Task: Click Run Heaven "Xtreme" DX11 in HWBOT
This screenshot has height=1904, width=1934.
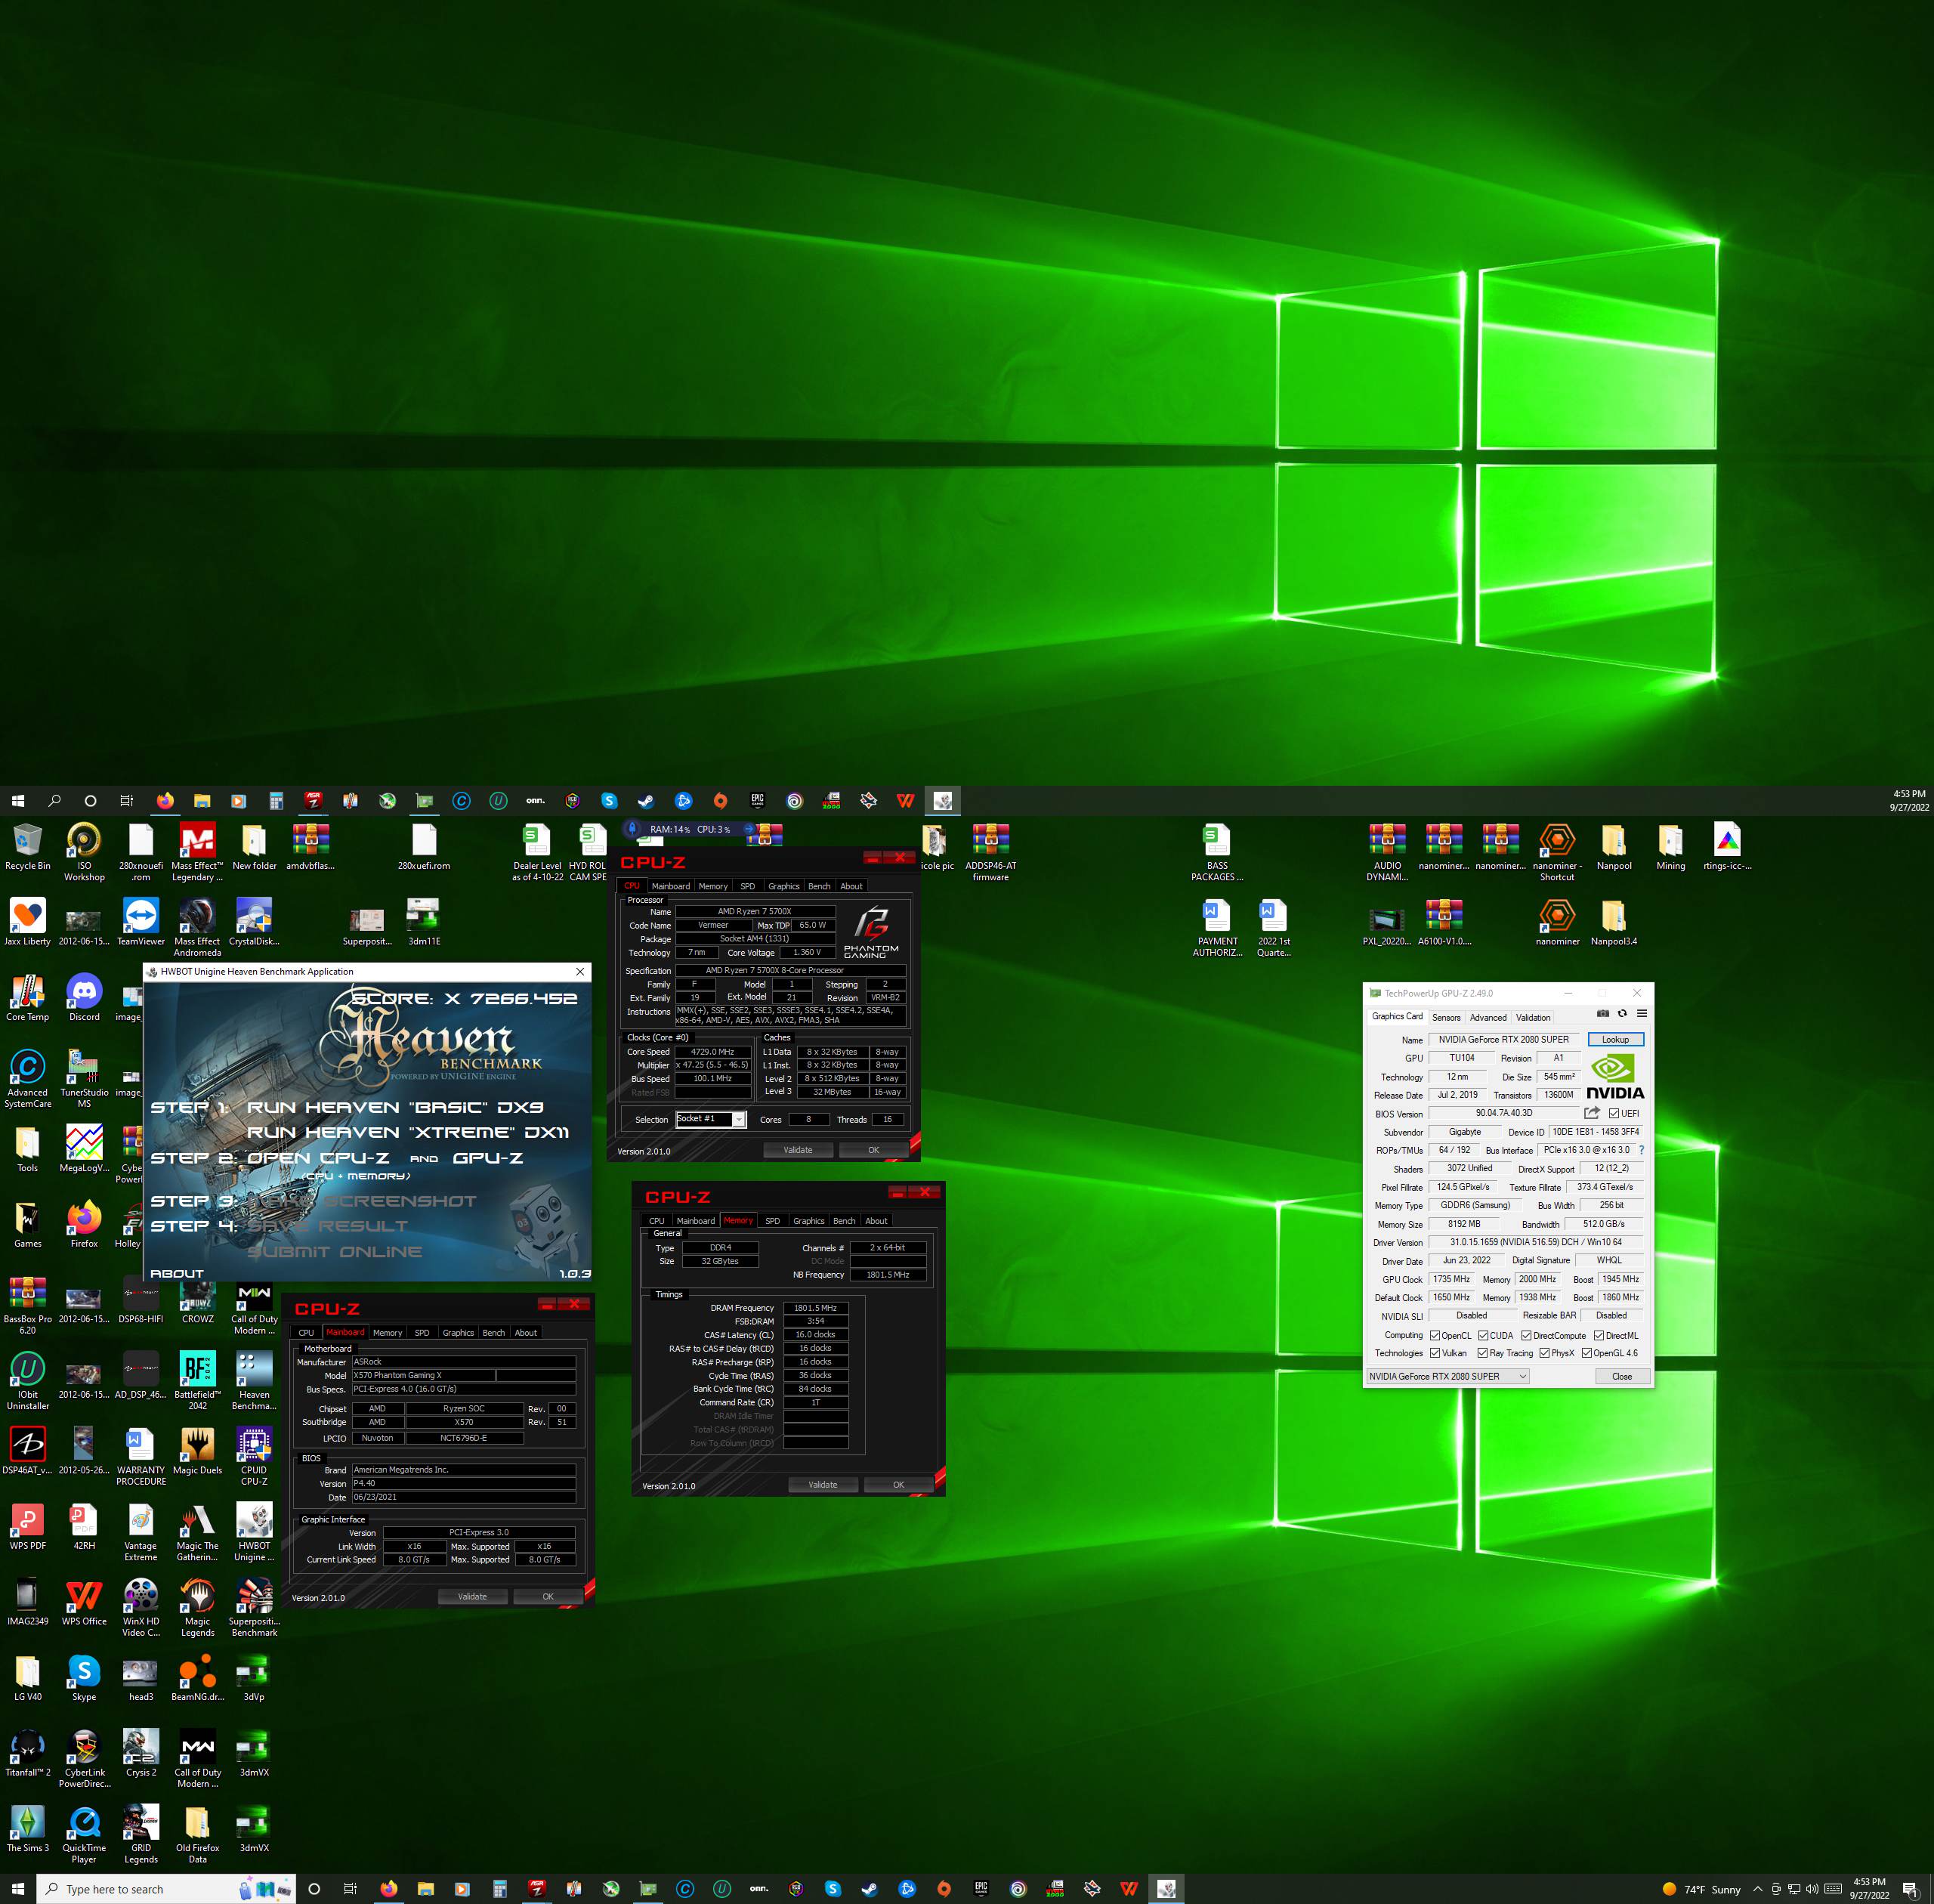Action: point(408,1132)
